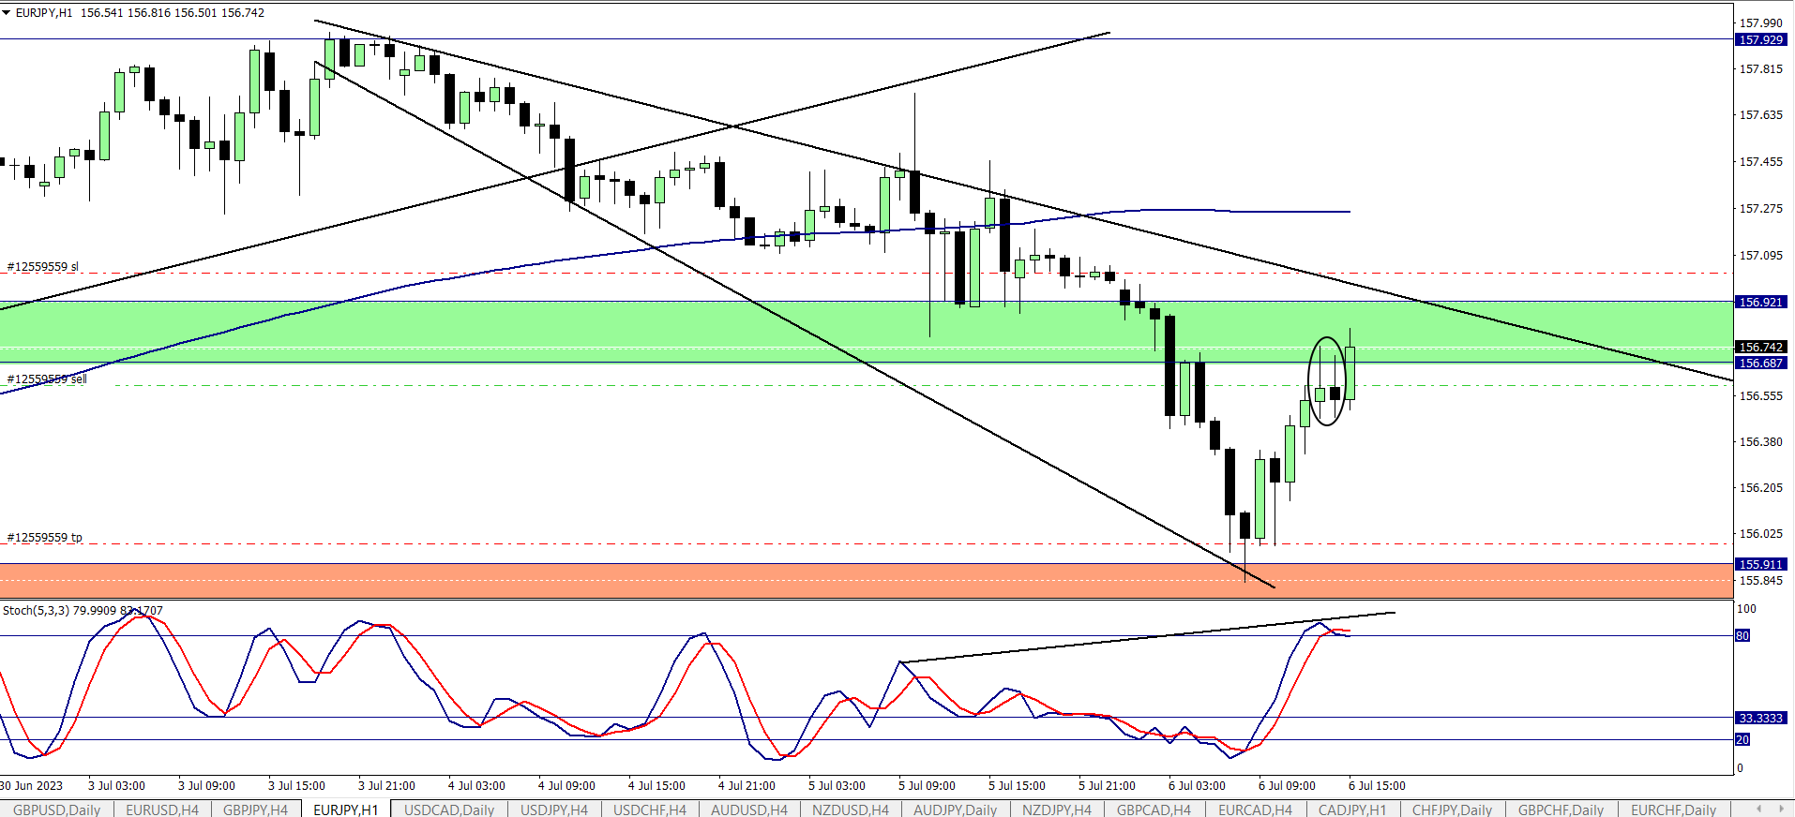
Task: Select the #12559559 sell order label
Action: (47, 379)
